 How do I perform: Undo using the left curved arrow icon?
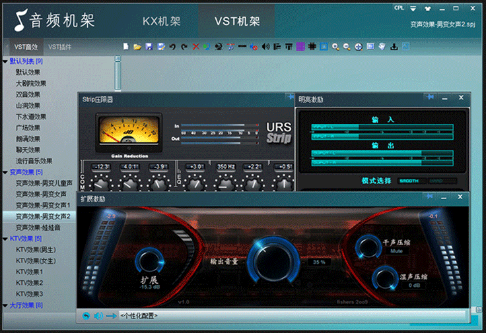click(x=172, y=47)
